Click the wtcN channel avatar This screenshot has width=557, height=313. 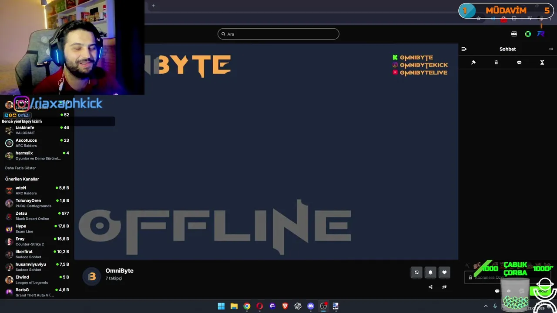point(9,190)
